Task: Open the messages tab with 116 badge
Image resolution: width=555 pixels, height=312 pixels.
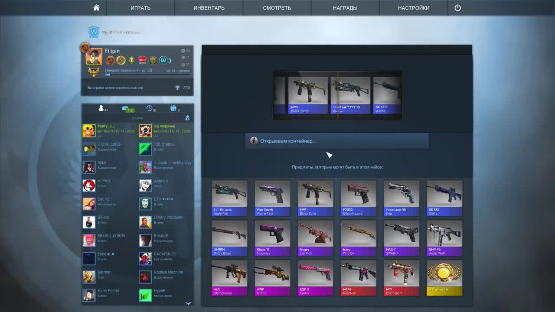Action: [127, 109]
